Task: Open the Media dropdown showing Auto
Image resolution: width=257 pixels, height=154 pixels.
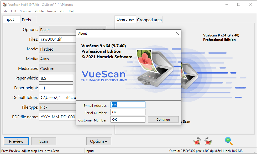Action: (x=57, y=59)
